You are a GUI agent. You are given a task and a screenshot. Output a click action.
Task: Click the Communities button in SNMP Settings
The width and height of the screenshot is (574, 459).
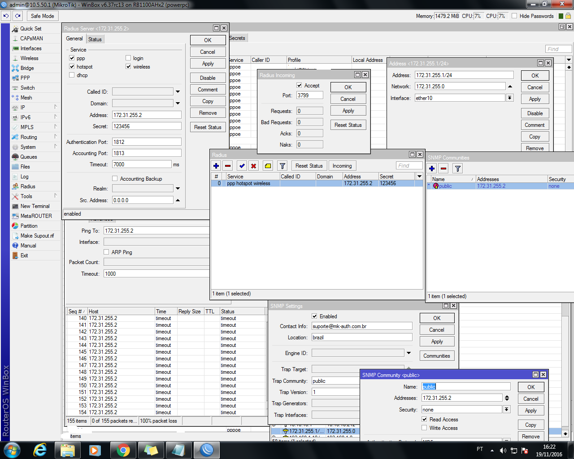click(x=436, y=356)
